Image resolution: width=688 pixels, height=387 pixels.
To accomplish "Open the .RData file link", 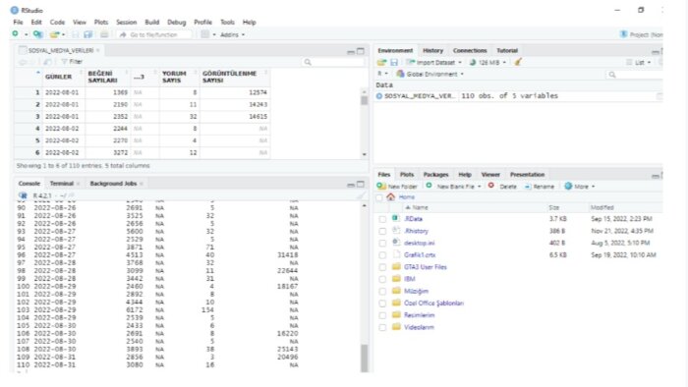I will coord(414,219).
